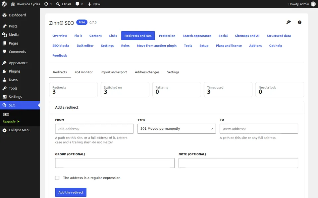Go to the Overview section
This screenshot has height=198, width=318.
coord(60,36)
